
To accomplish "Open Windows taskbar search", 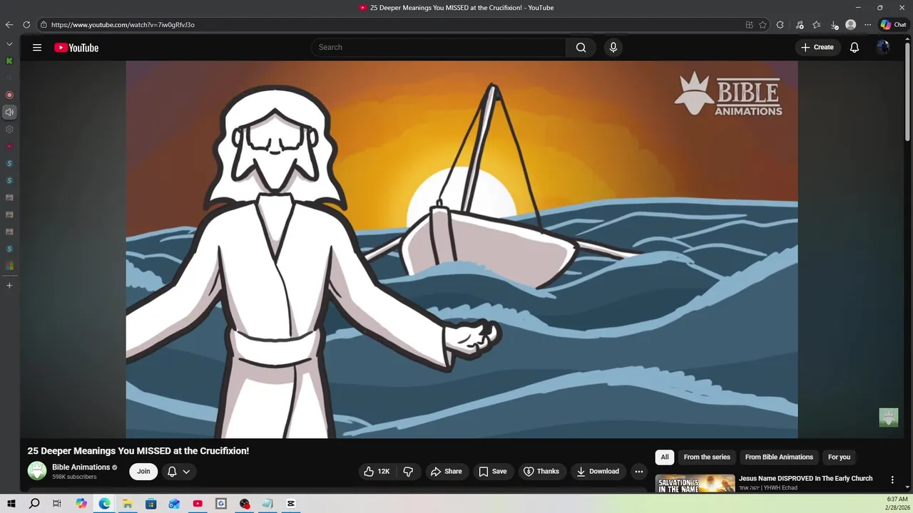I will pos(34,504).
